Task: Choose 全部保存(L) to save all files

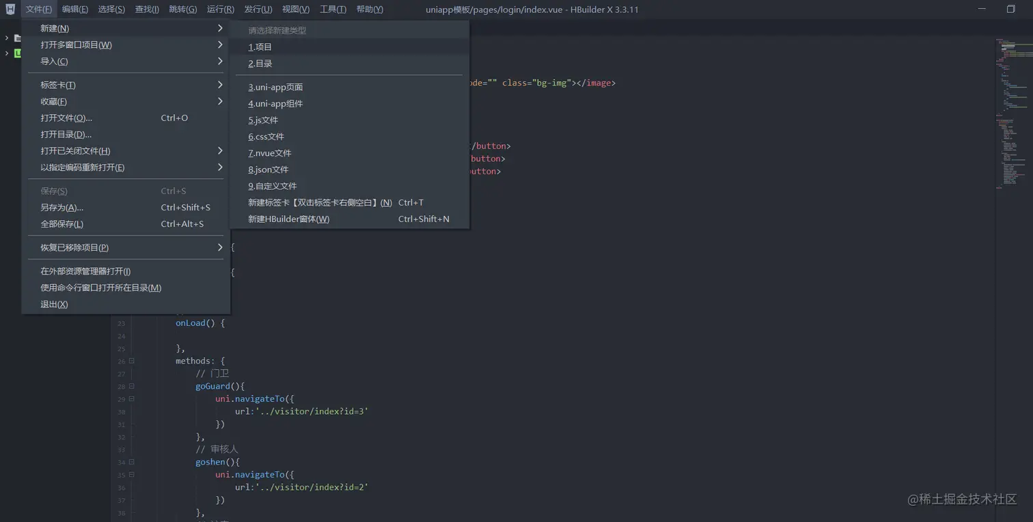Action: coord(126,223)
